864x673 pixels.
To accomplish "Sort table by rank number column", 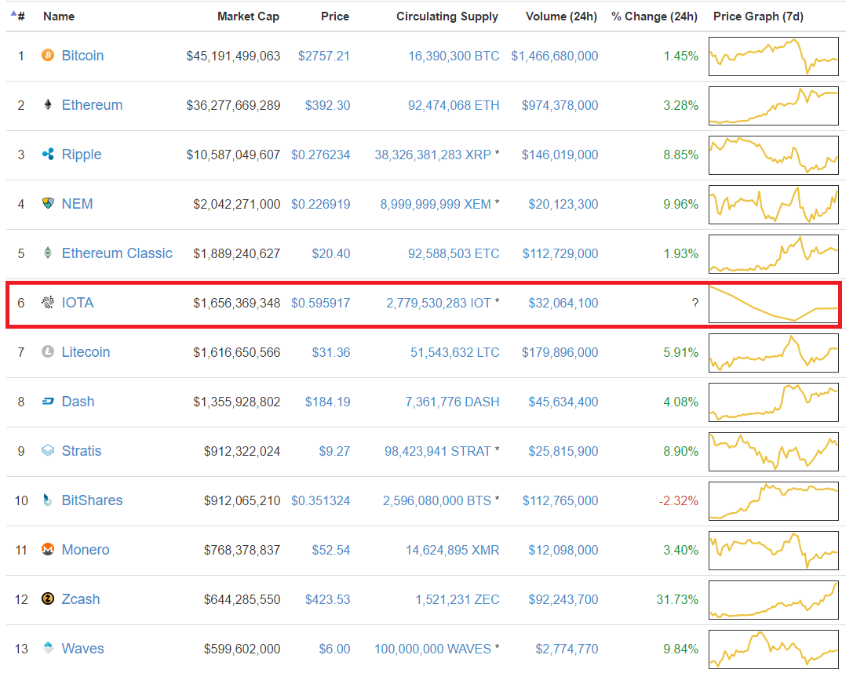I will click(x=18, y=16).
